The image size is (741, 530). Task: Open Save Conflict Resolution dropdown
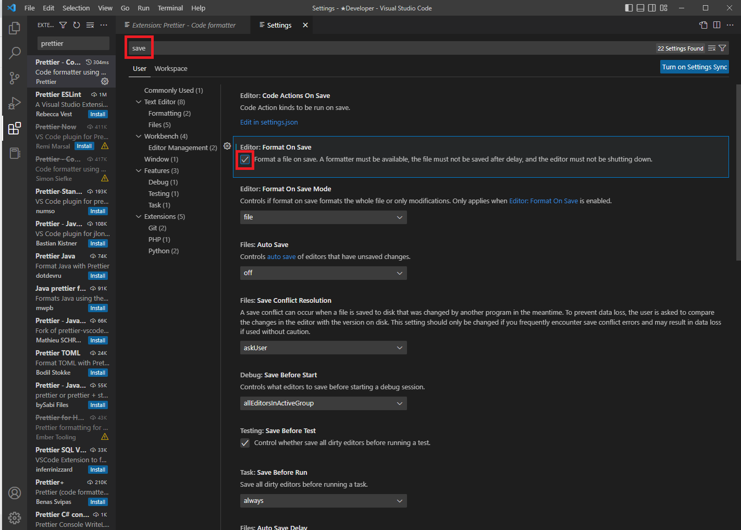(x=324, y=348)
